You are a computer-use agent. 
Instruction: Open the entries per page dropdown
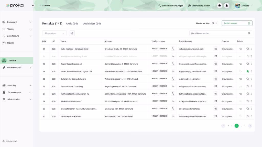(214, 23)
